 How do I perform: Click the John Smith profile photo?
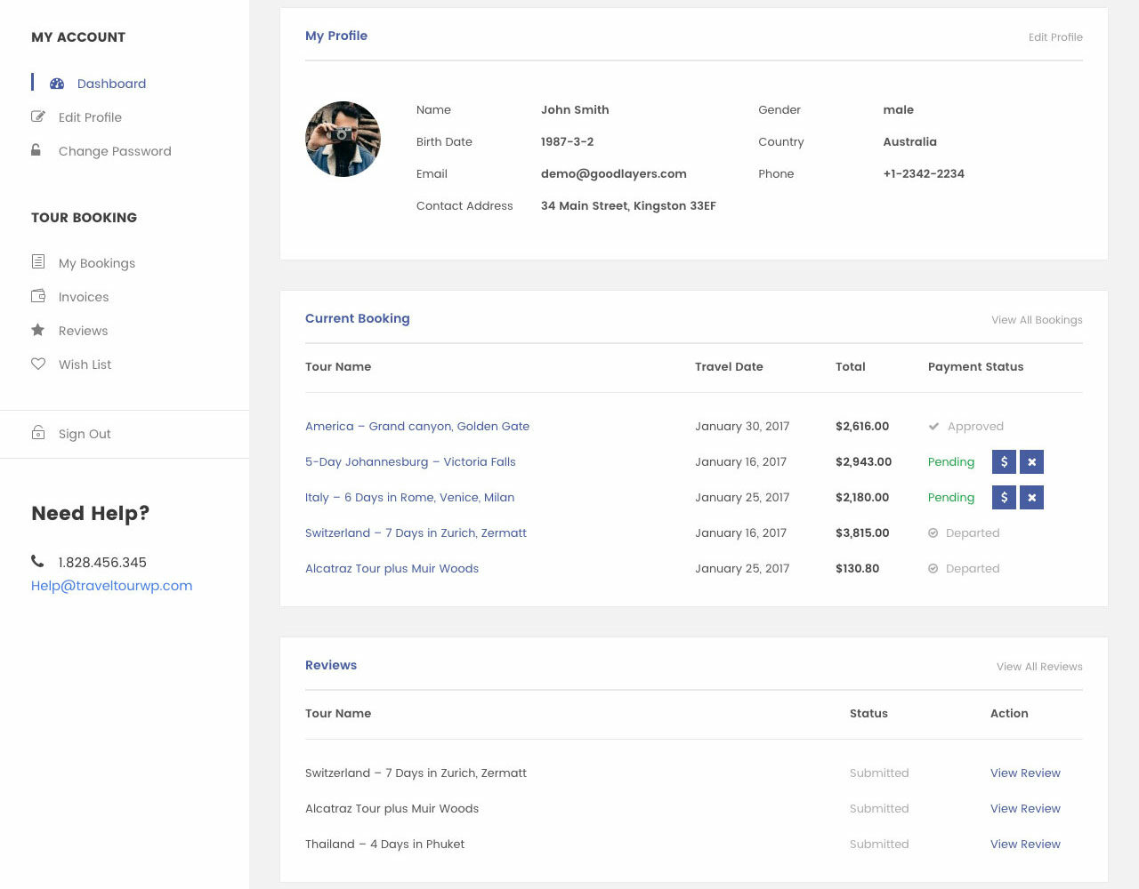343,140
